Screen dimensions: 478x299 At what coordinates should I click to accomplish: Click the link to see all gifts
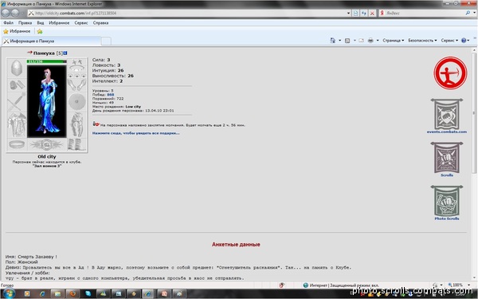(136, 133)
